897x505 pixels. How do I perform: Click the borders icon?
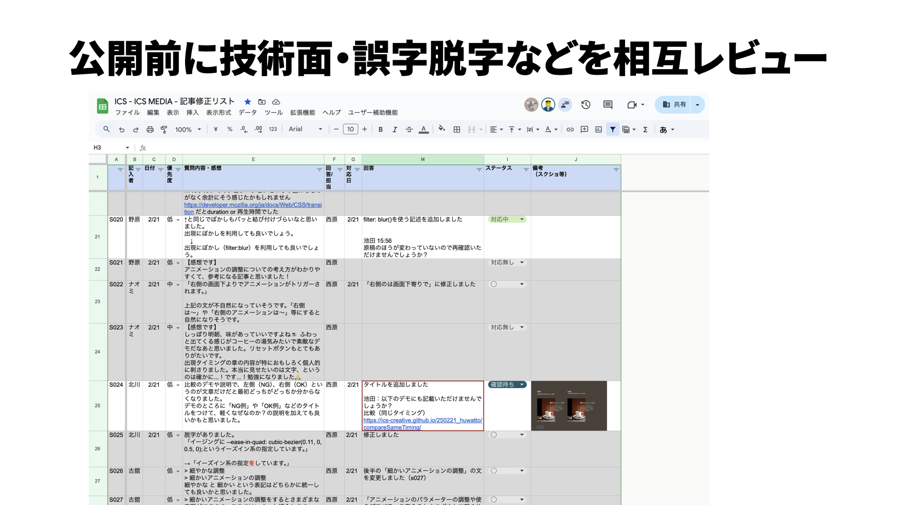coord(457,130)
